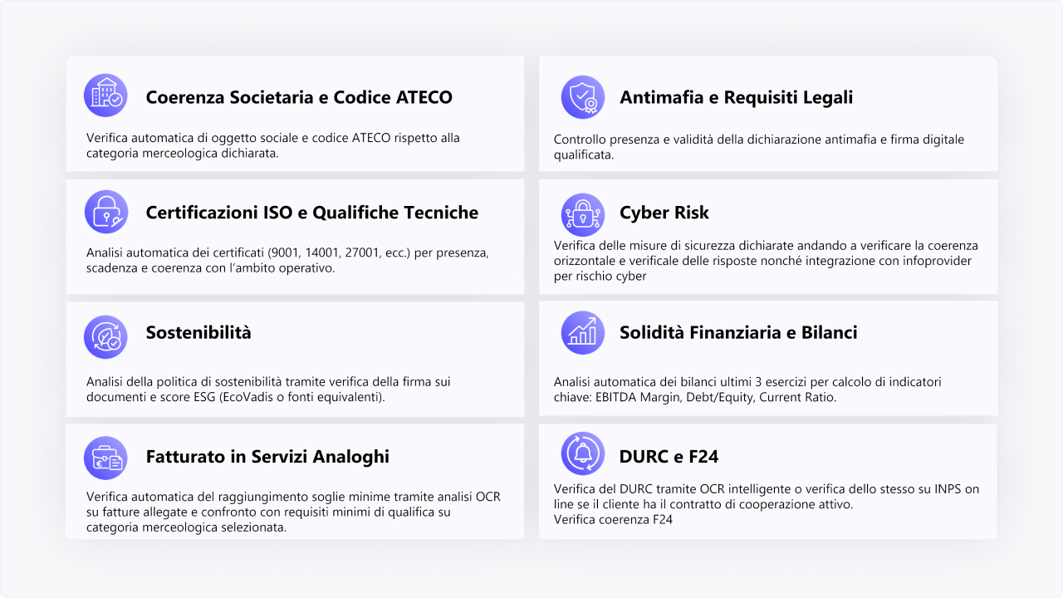Open the Coerenza Societaria e Codice ATECO heading
The image size is (1063, 598).
(x=299, y=97)
